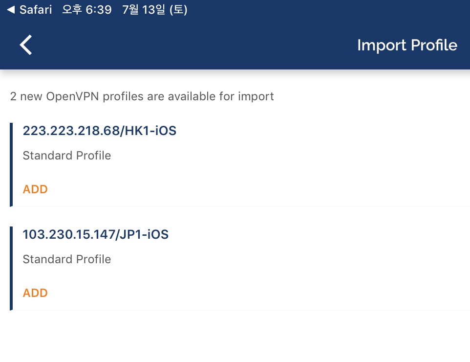Select the 223.223.218.68/HK1-iOS profile name
The height and width of the screenshot is (362, 470).
pos(99,131)
